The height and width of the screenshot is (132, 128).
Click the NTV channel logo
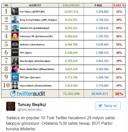15,52
